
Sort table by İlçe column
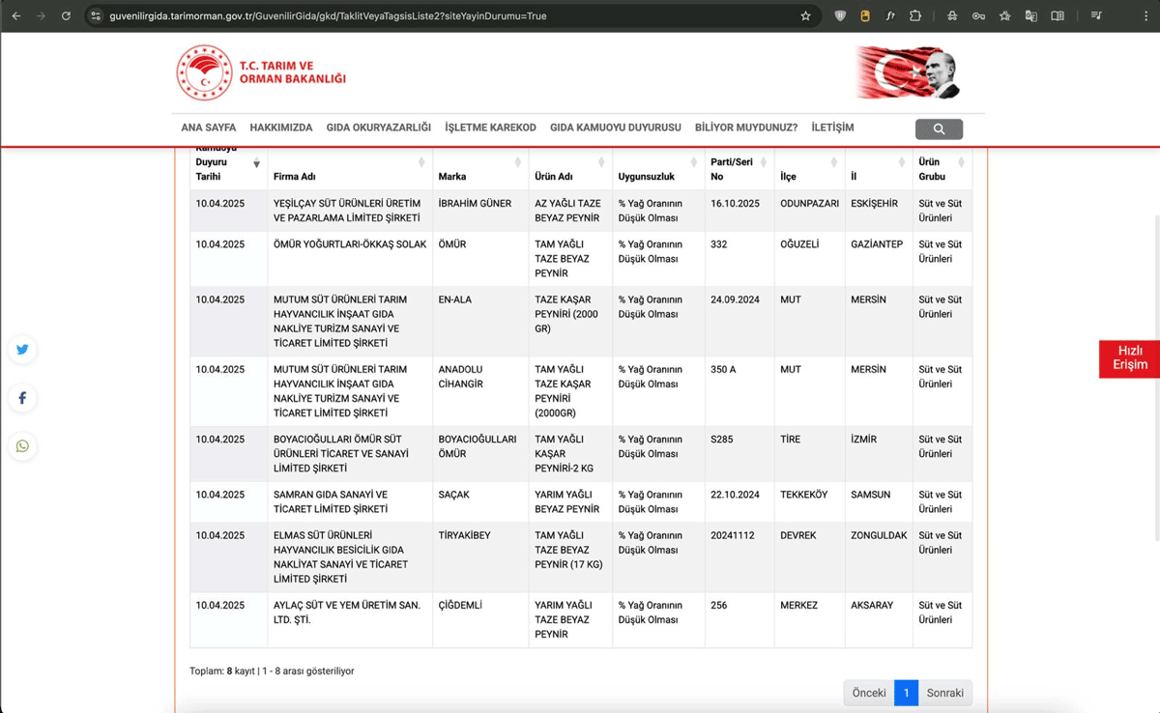(810, 169)
